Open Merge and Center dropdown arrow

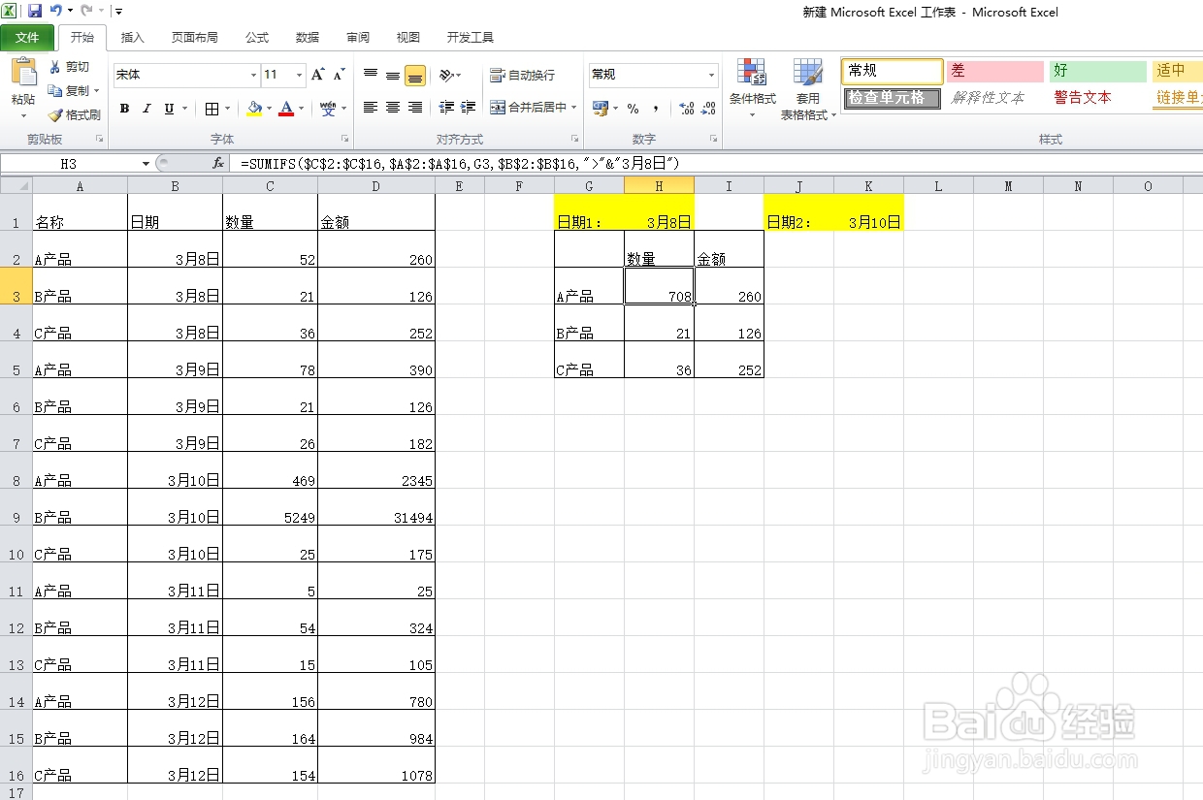click(574, 108)
